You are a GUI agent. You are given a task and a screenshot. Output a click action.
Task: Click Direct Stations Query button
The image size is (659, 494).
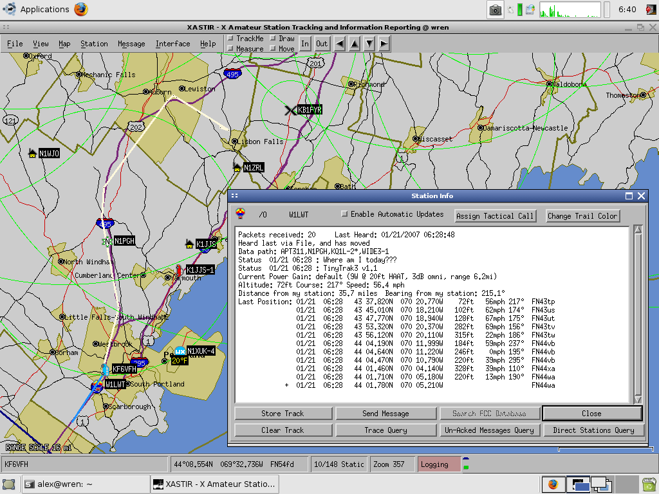pyautogui.click(x=593, y=430)
